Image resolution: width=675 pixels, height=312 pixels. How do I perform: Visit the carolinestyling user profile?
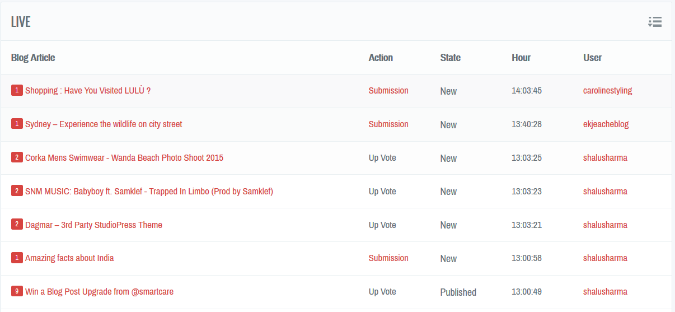[x=607, y=91]
